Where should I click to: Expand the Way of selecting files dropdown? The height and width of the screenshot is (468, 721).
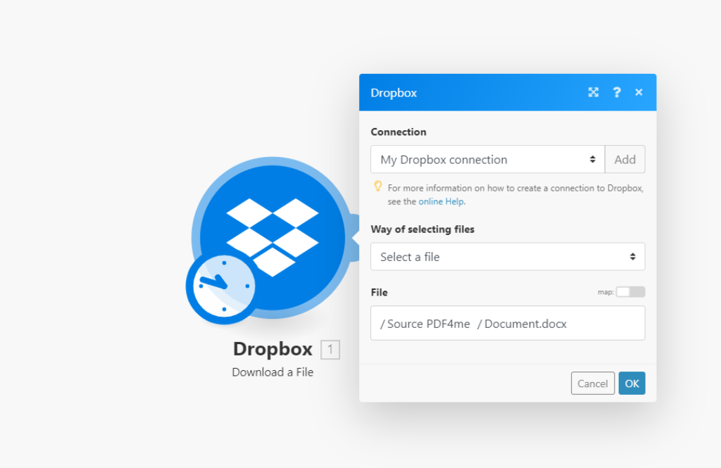point(507,257)
